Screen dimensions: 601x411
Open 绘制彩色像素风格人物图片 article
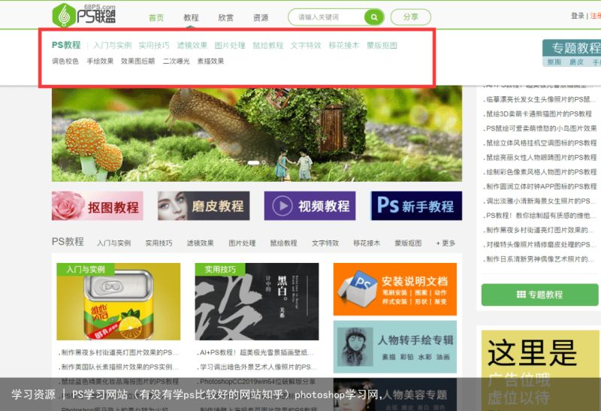[541, 172]
